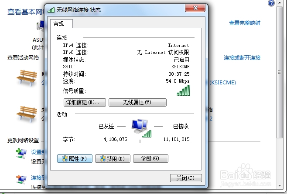This screenshot has width=287, height=194.
Task: Open 详细信息(E)... details button
Action: [x=85, y=102]
